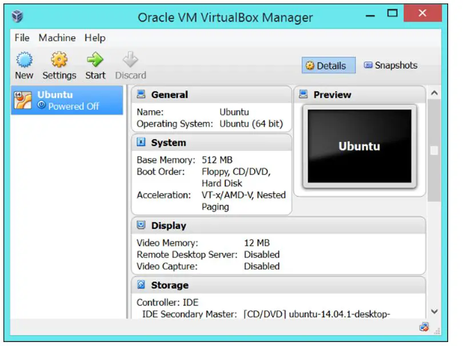The image size is (463, 346).
Task: Click the IDE Secondary Master label
Action: tap(190, 314)
